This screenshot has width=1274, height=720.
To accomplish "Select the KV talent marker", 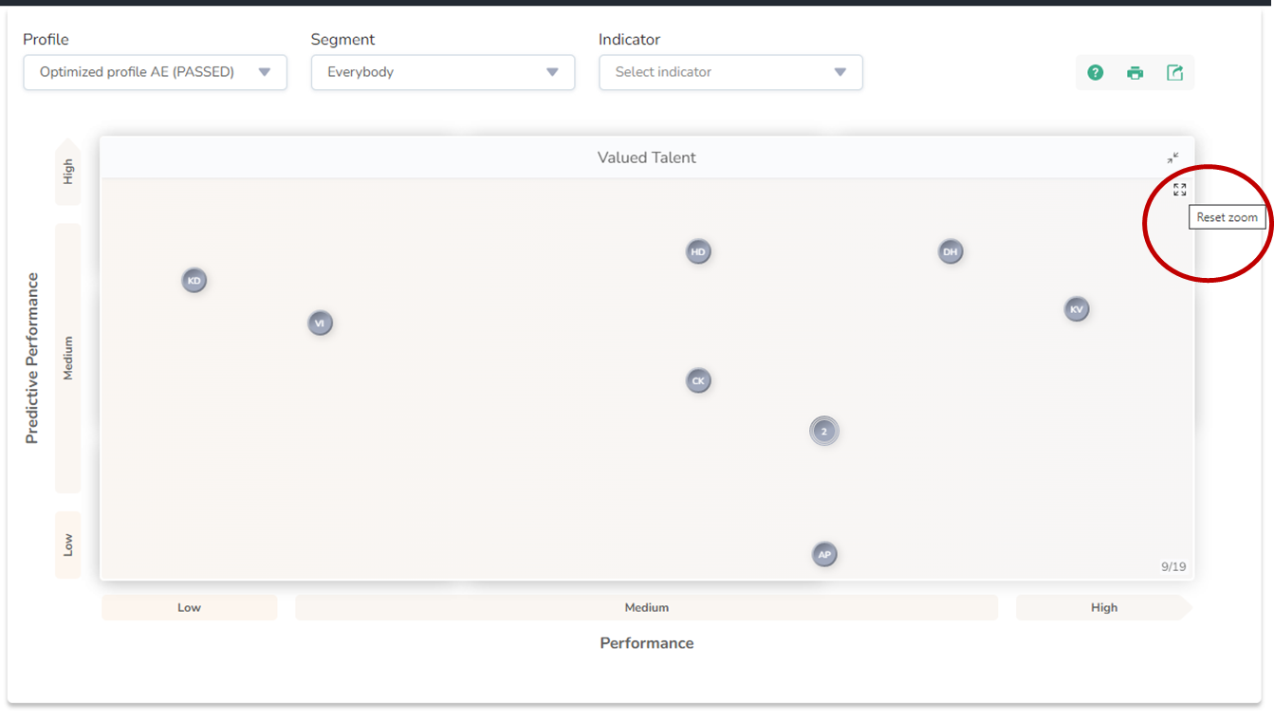I will point(1076,309).
